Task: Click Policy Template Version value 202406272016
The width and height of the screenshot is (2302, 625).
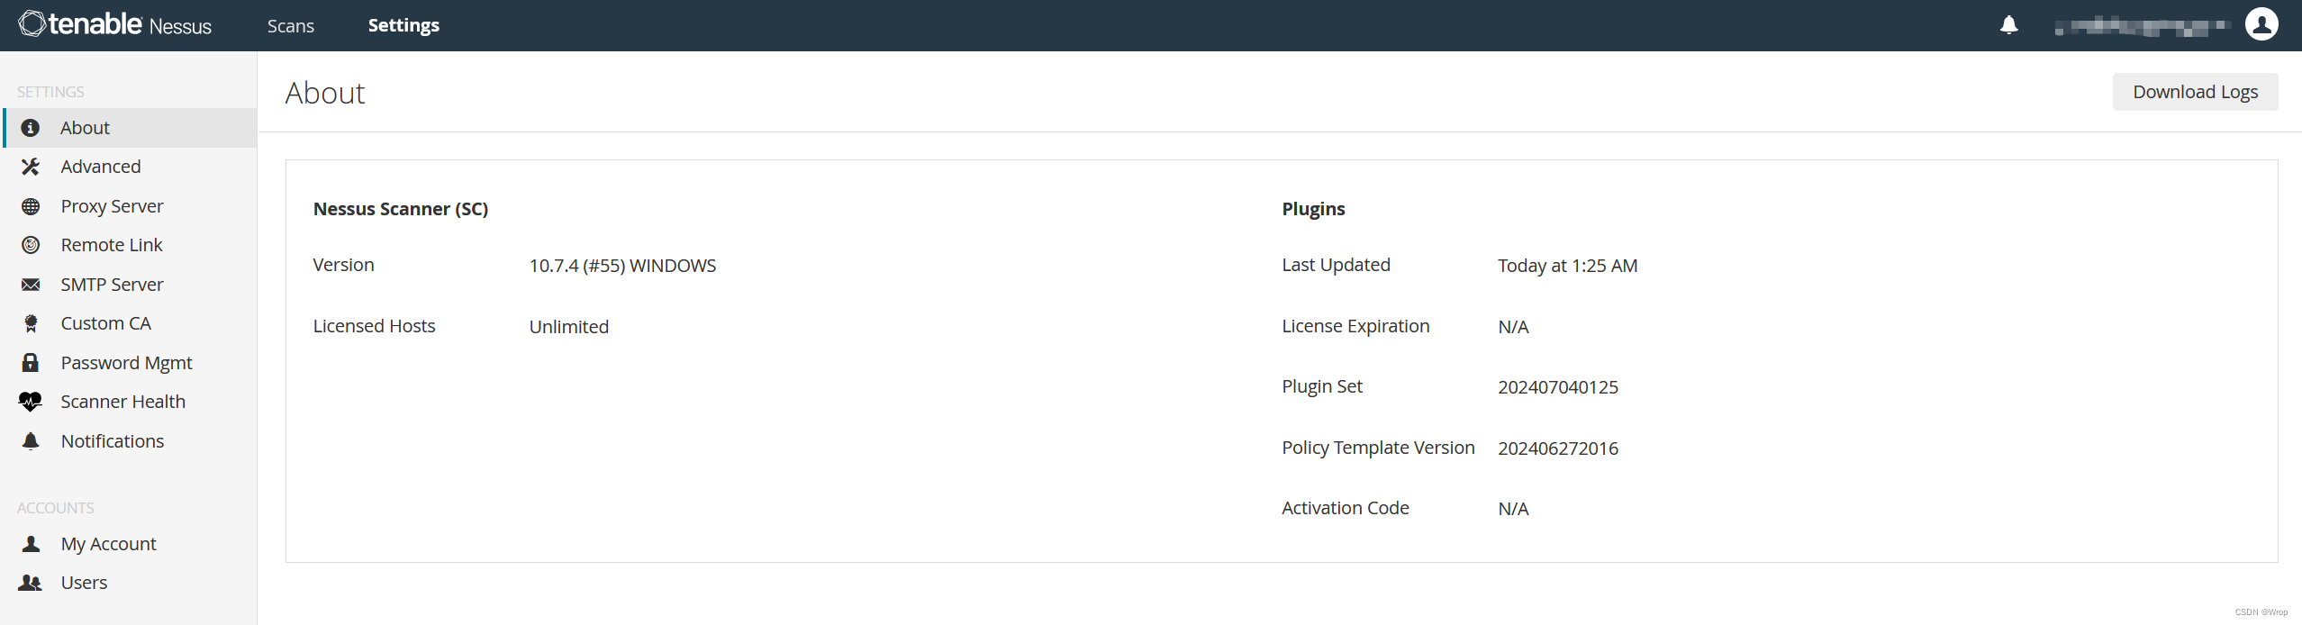Action: pyautogui.click(x=1557, y=448)
